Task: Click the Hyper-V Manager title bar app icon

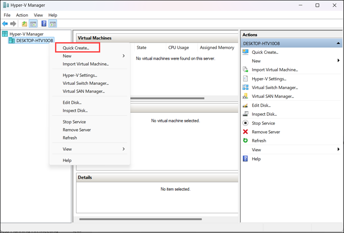Action: pyautogui.click(x=6, y=5)
